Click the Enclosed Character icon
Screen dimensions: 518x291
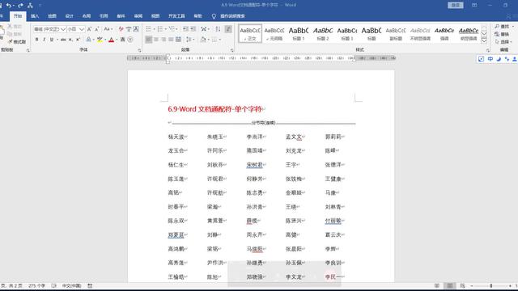coord(130,40)
